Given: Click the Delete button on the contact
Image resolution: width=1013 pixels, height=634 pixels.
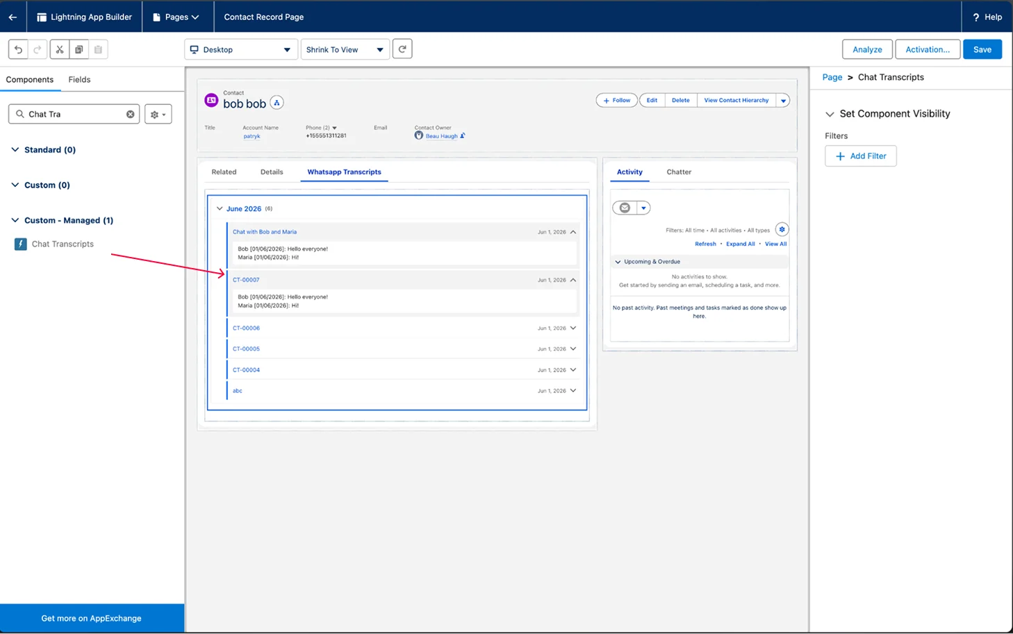Looking at the screenshot, I should click(681, 101).
